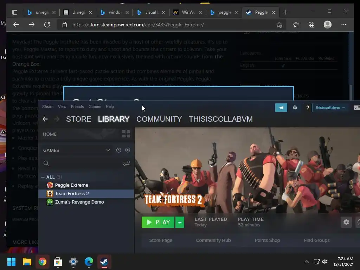Open Microsoft Store from taskbar

click(x=58, y=262)
